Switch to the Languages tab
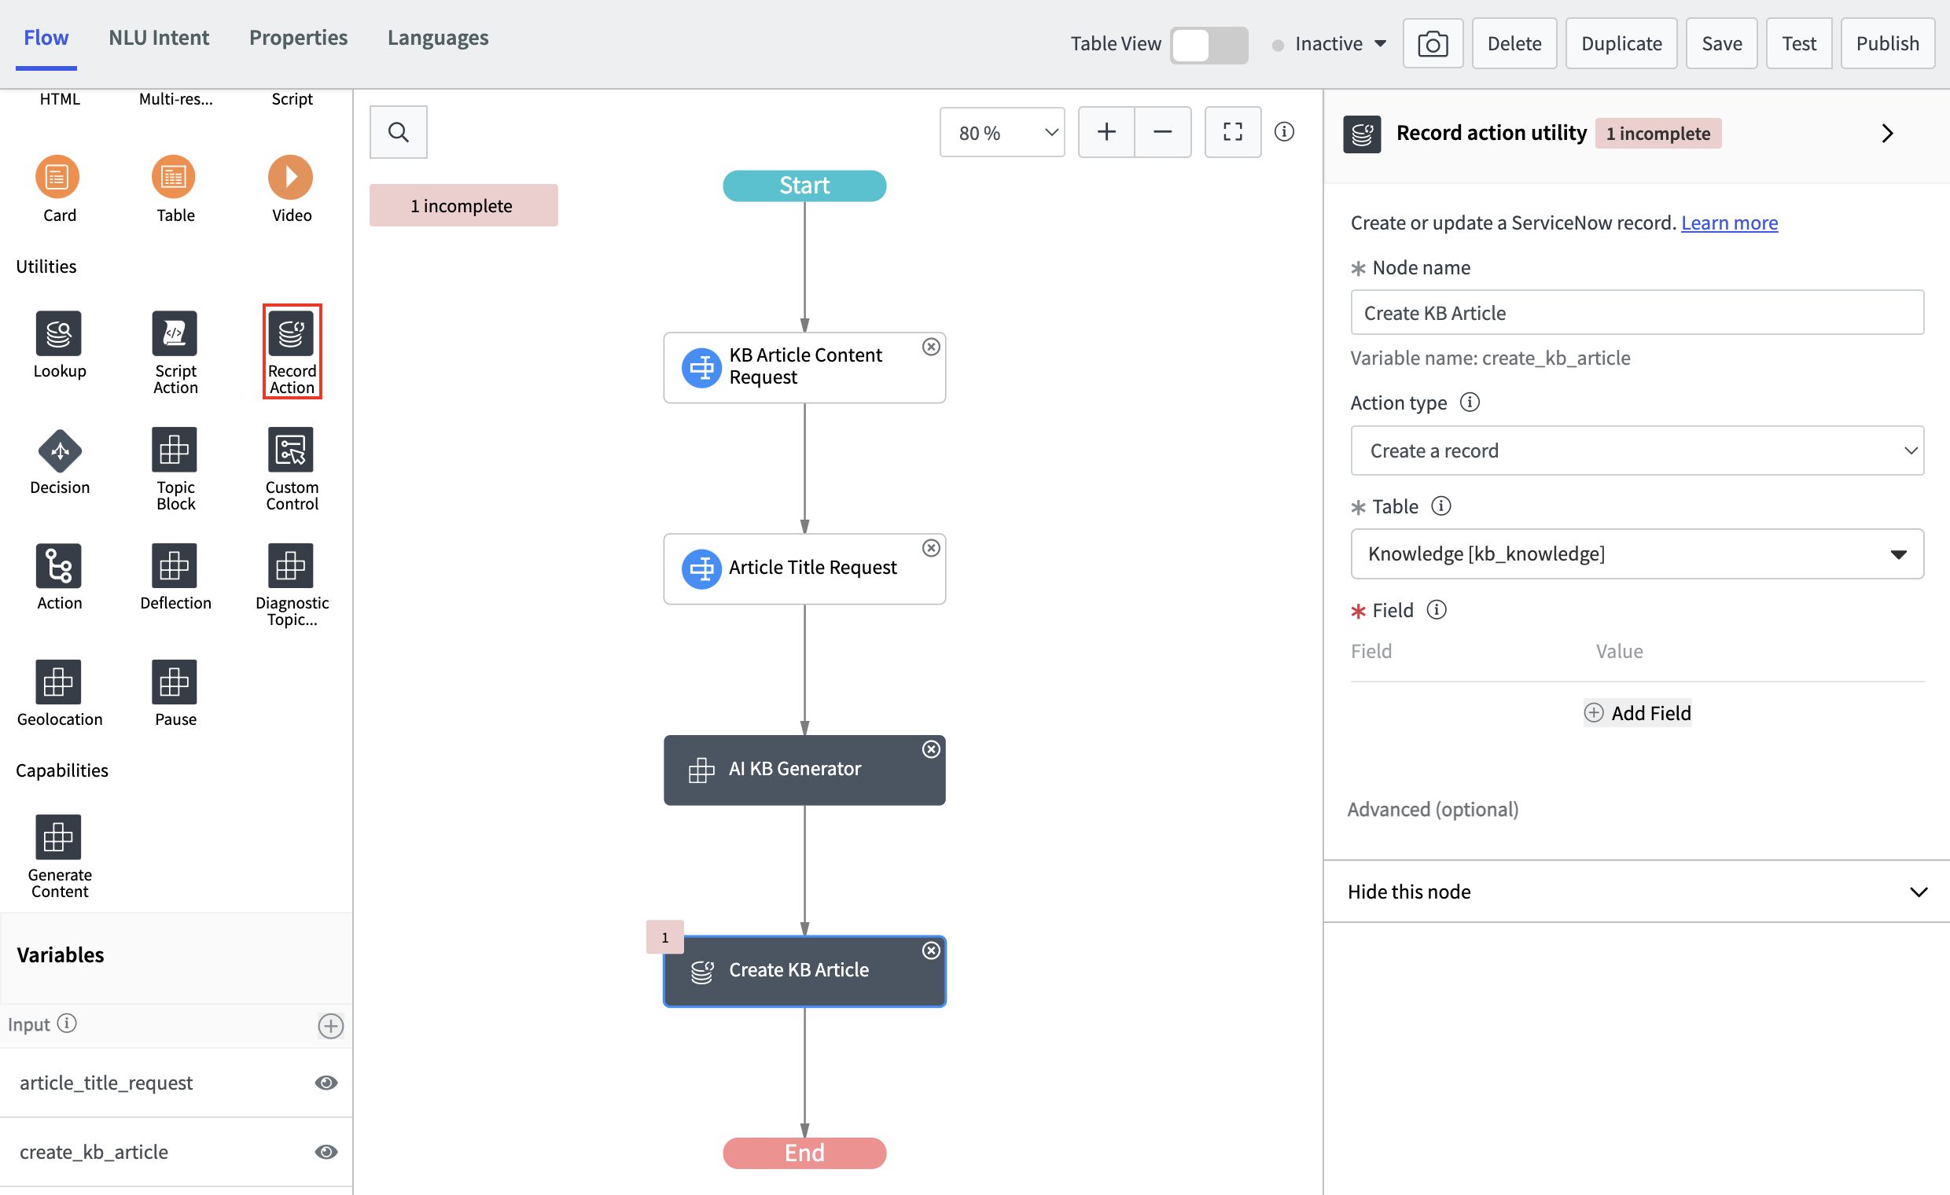 tap(438, 38)
